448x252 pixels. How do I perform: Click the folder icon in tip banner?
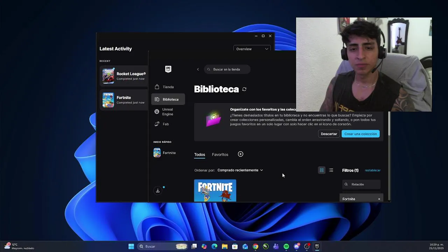(x=213, y=119)
